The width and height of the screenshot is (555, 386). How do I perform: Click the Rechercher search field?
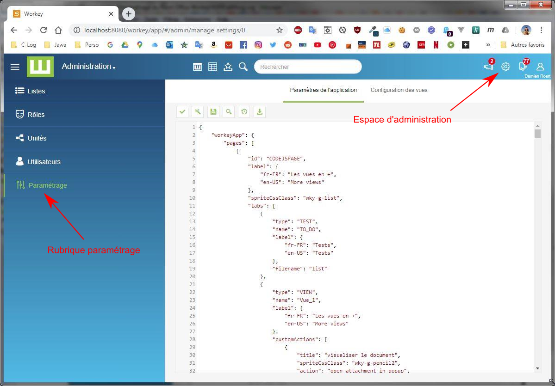point(308,67)
